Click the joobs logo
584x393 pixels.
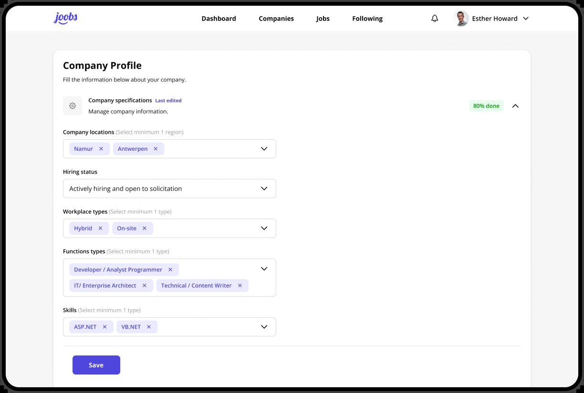[65, 18]
